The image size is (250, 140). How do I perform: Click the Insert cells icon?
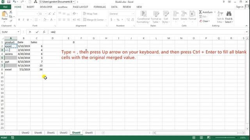[x=176, y=14]
